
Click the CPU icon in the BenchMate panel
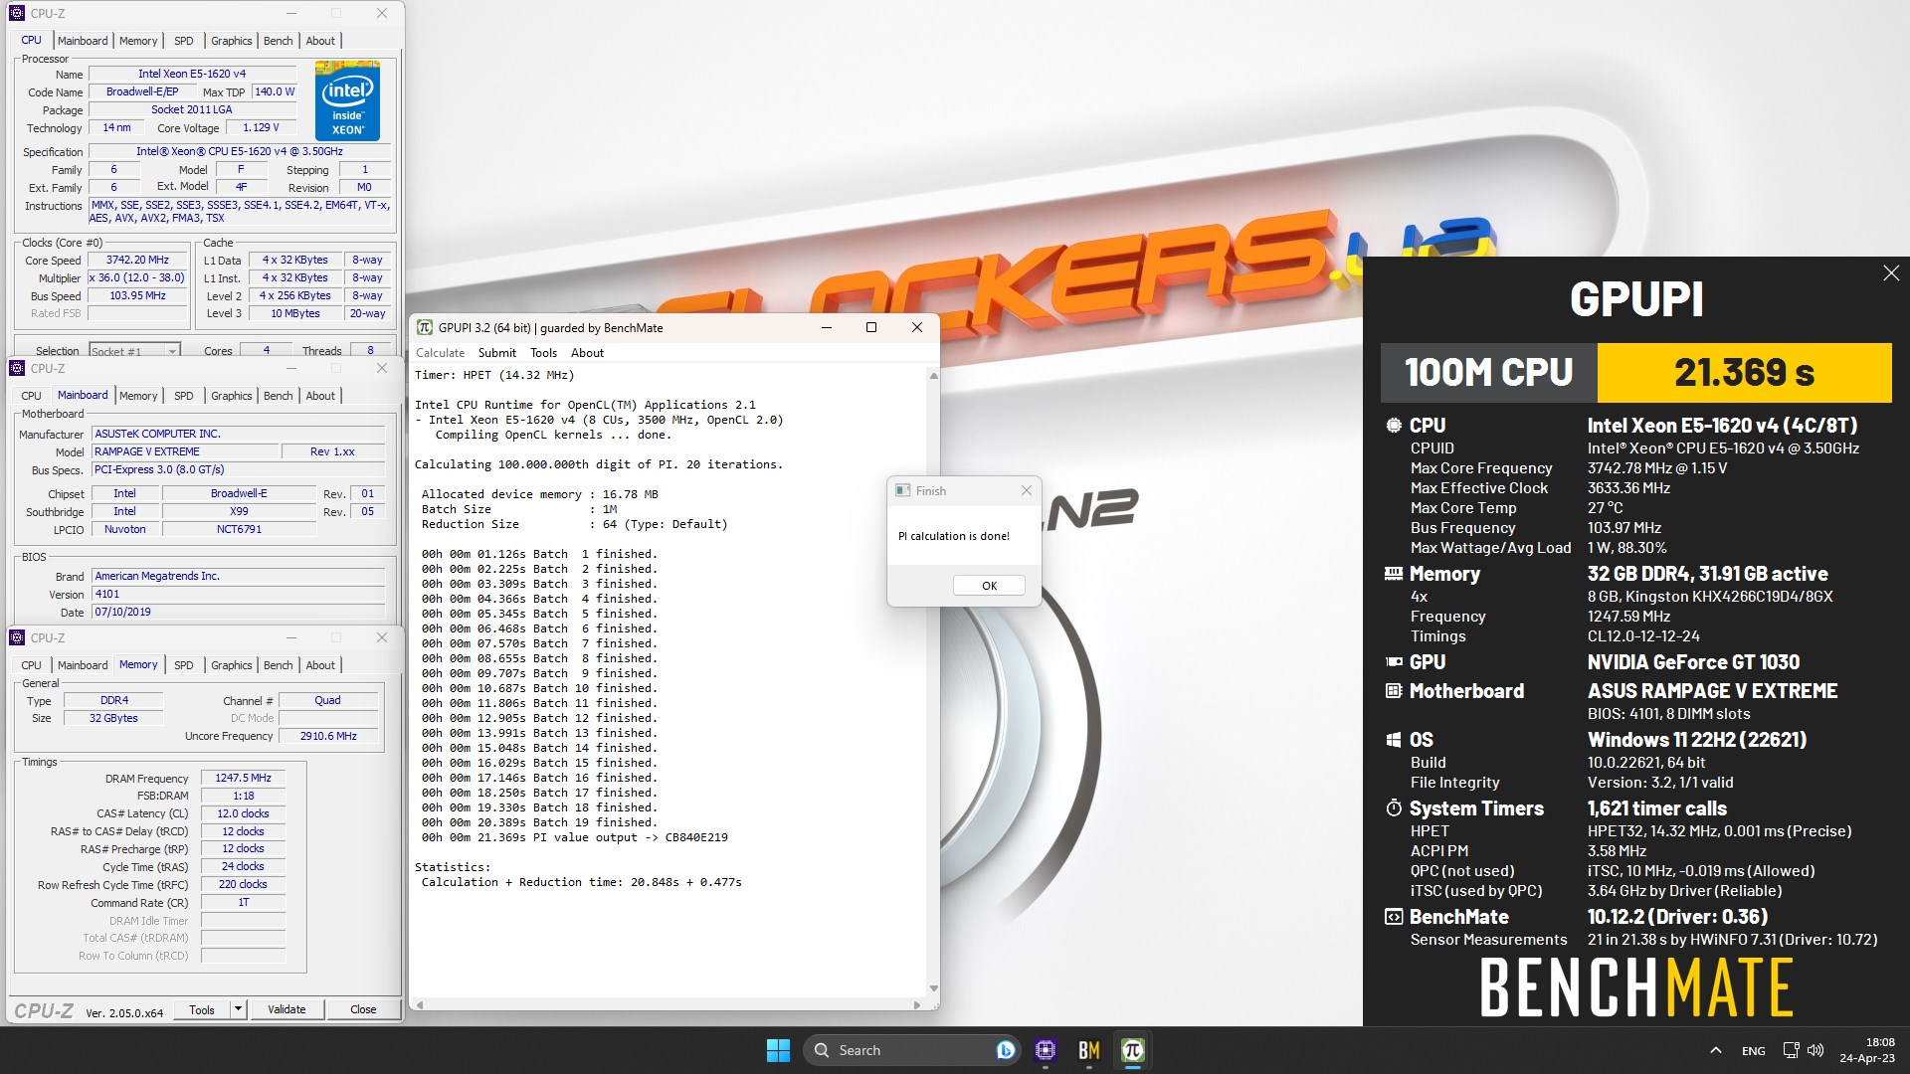click(x=1394, y=426)
